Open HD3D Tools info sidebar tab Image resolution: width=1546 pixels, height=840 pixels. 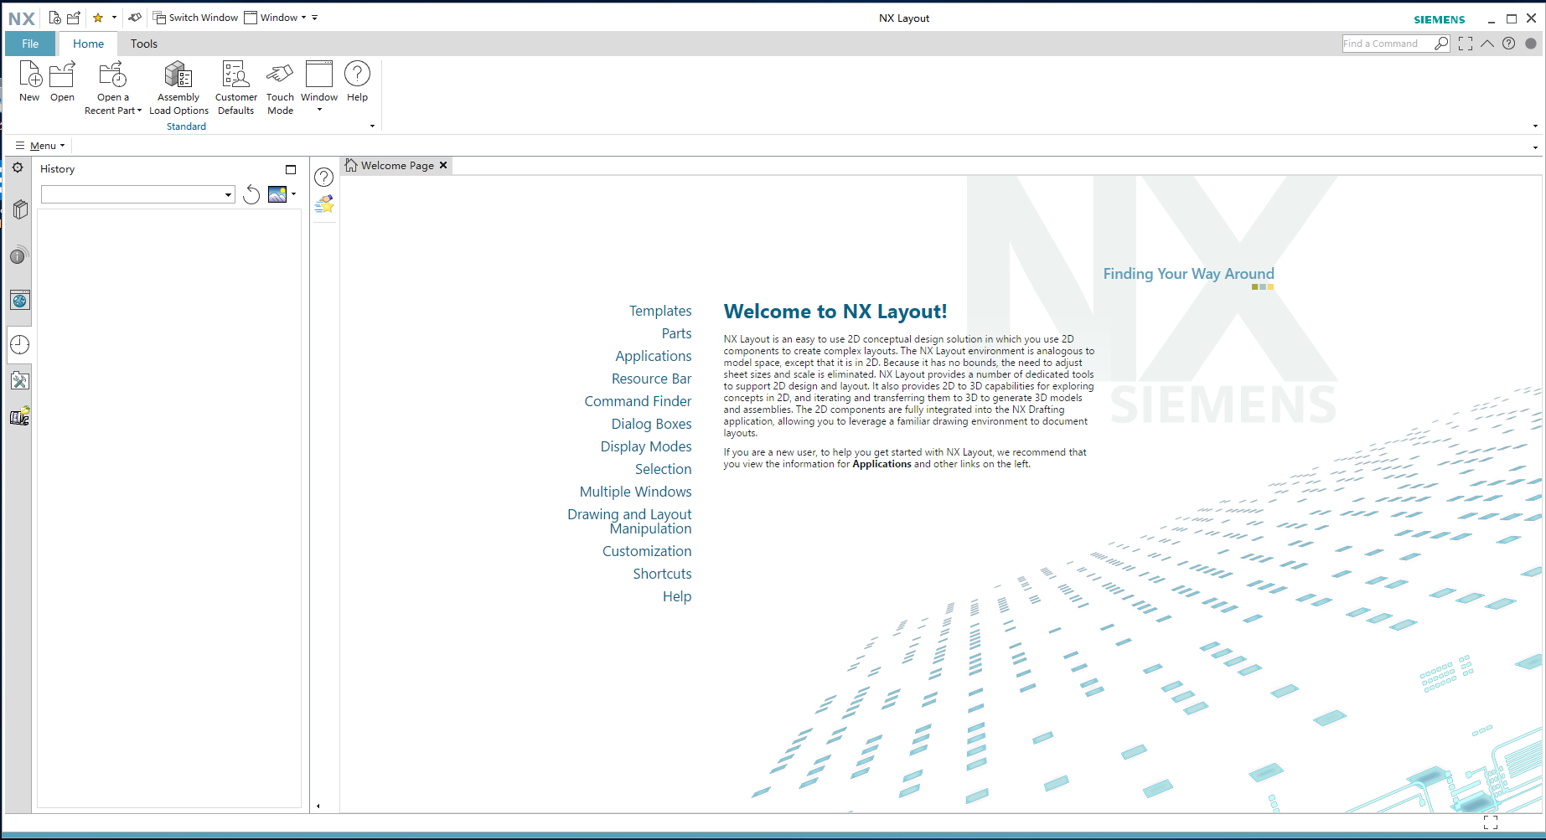point(19,255)
